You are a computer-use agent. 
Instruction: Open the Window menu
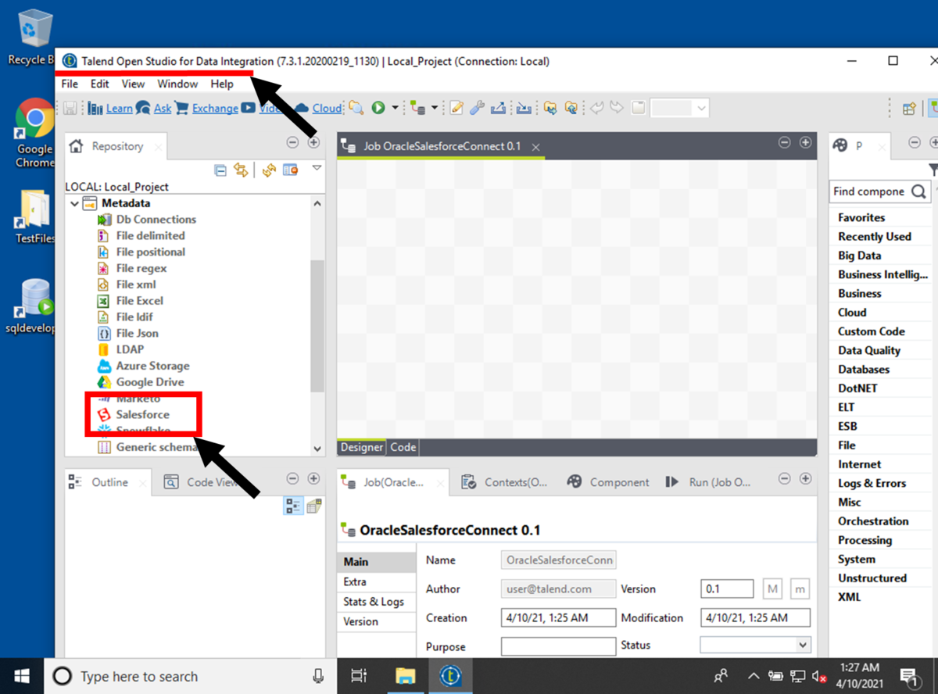point(177,84)
